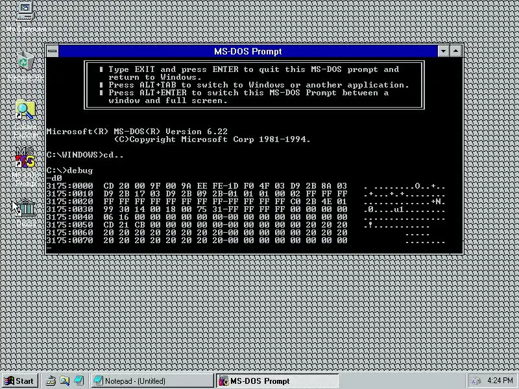519x389 pixels.
Task: Click the 'C:\>debug' command line
Action: pos(70,171)
